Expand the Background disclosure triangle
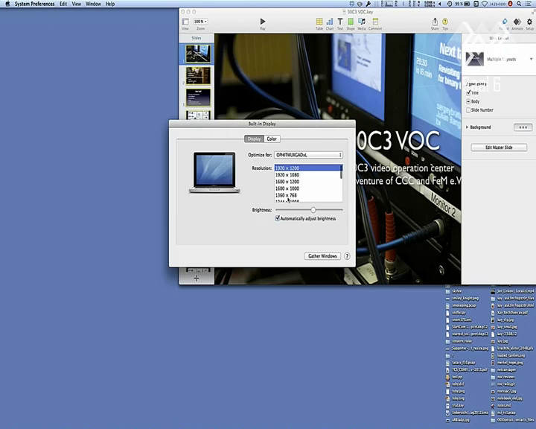This screenshot has height=429, width=536. (468, 127)
